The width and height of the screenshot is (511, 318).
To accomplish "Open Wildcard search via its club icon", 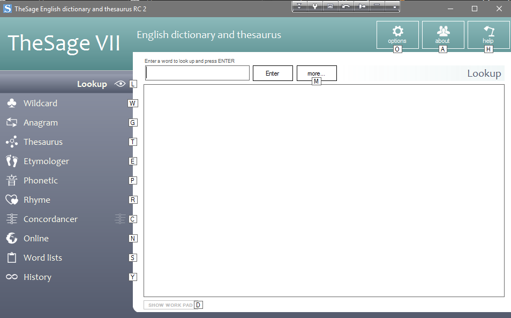I will tap(12, 103).
